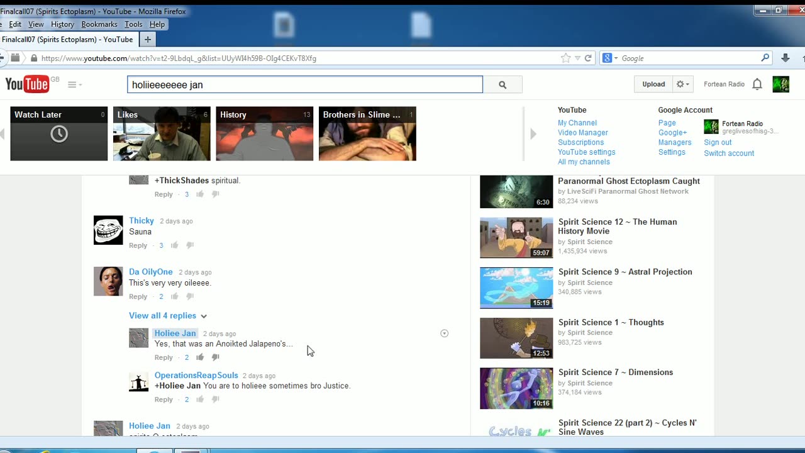Open the Likes playlist card
The height and width of the screenshot is (453, 805).
162,133
